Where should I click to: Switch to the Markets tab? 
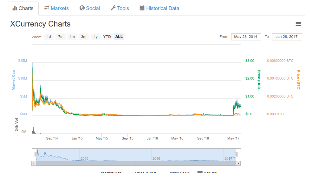coord(56,8)
